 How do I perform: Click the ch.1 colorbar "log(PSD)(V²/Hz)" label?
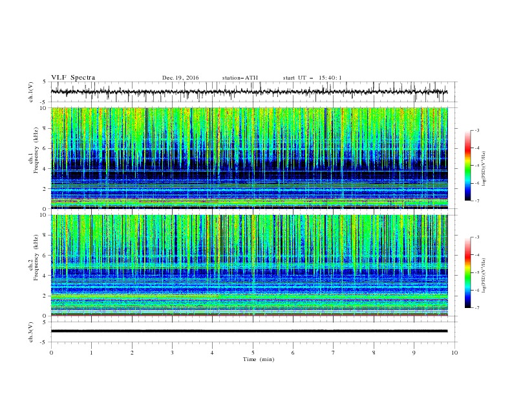[484, 169]
